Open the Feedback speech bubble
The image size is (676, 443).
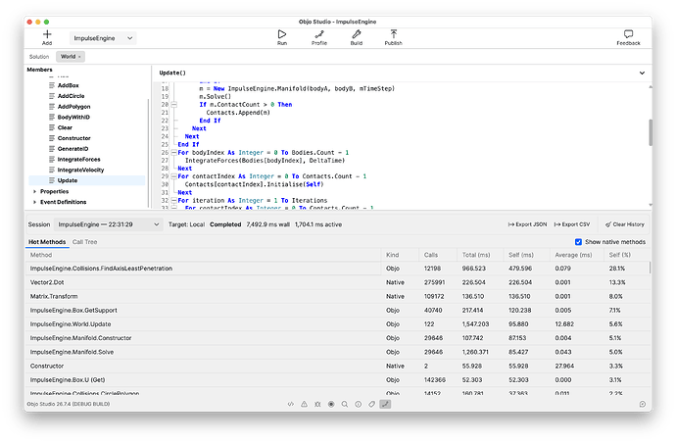coord(628,34)
